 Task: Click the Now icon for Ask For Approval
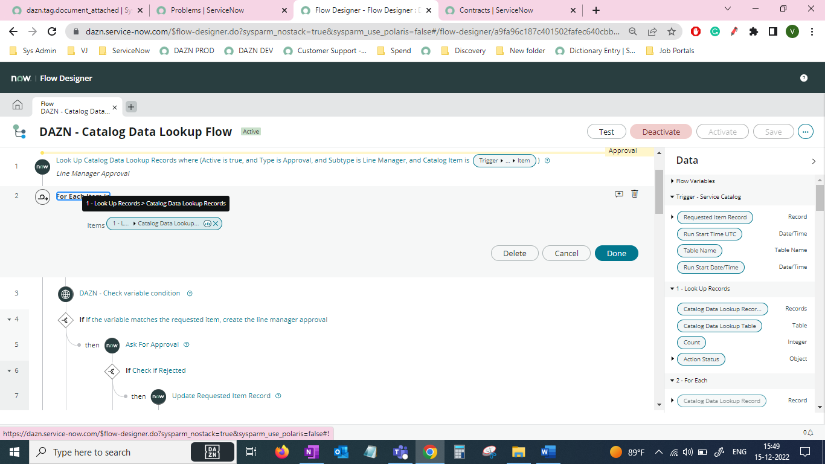tap(112, 345)
